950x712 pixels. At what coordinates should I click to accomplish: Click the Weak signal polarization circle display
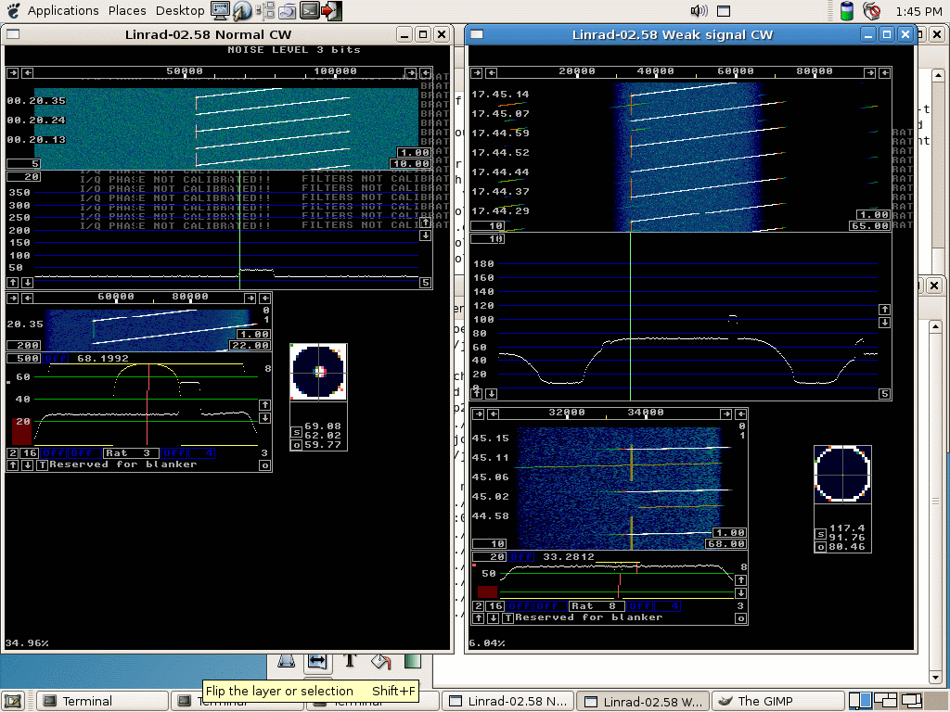[842, 474]
